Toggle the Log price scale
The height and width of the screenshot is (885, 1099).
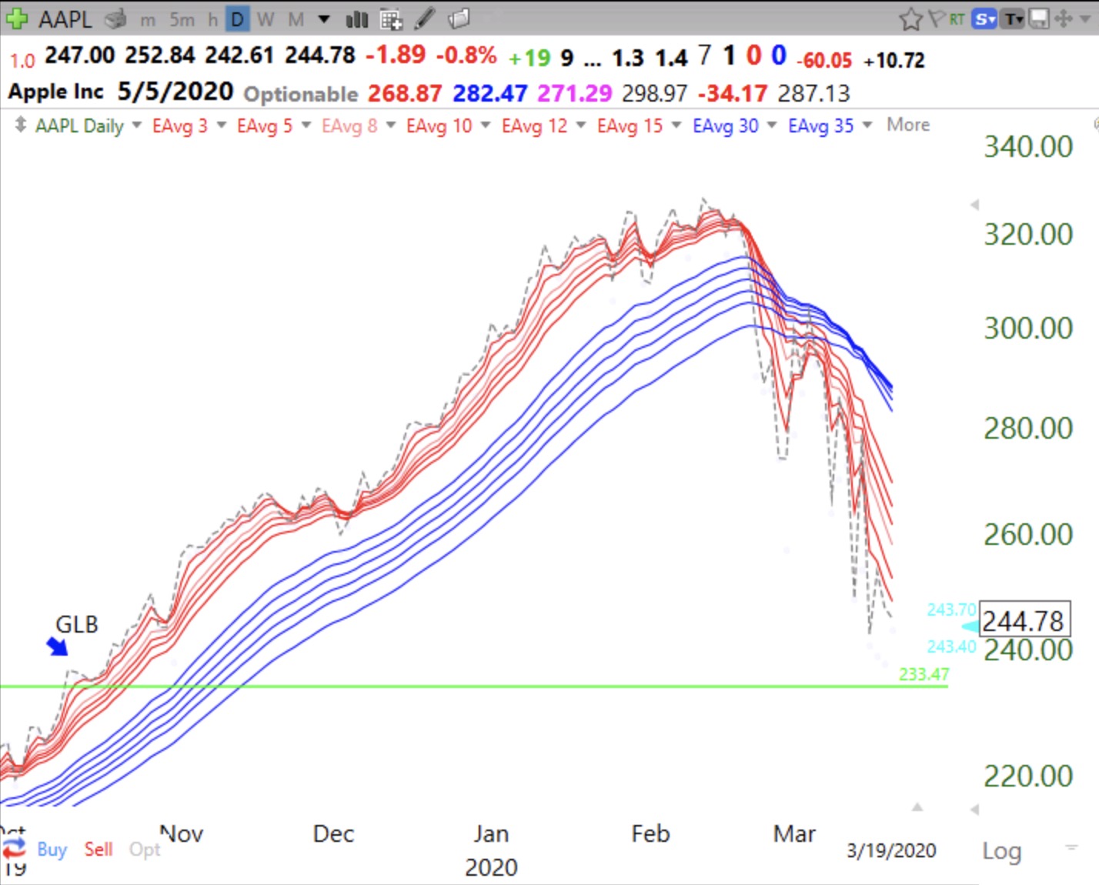(1001, 850)
